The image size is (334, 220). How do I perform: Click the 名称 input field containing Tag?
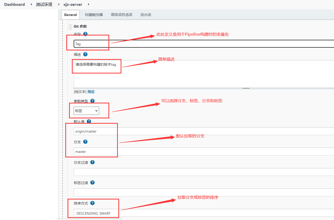(203, 44)
